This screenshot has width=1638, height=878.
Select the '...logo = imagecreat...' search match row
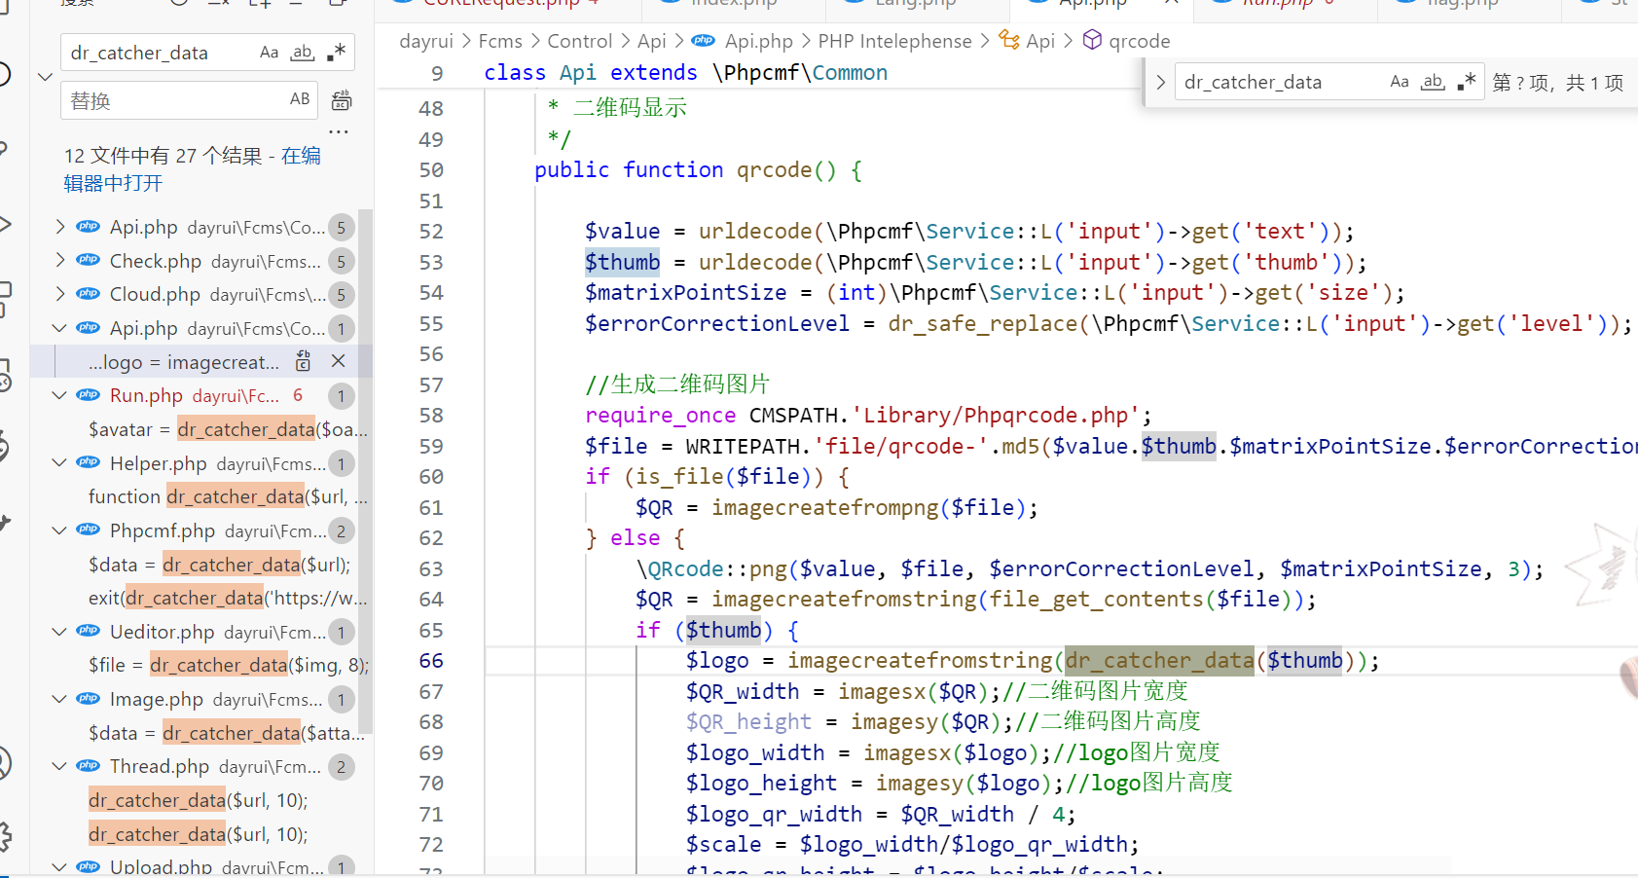tap(201, 361)
